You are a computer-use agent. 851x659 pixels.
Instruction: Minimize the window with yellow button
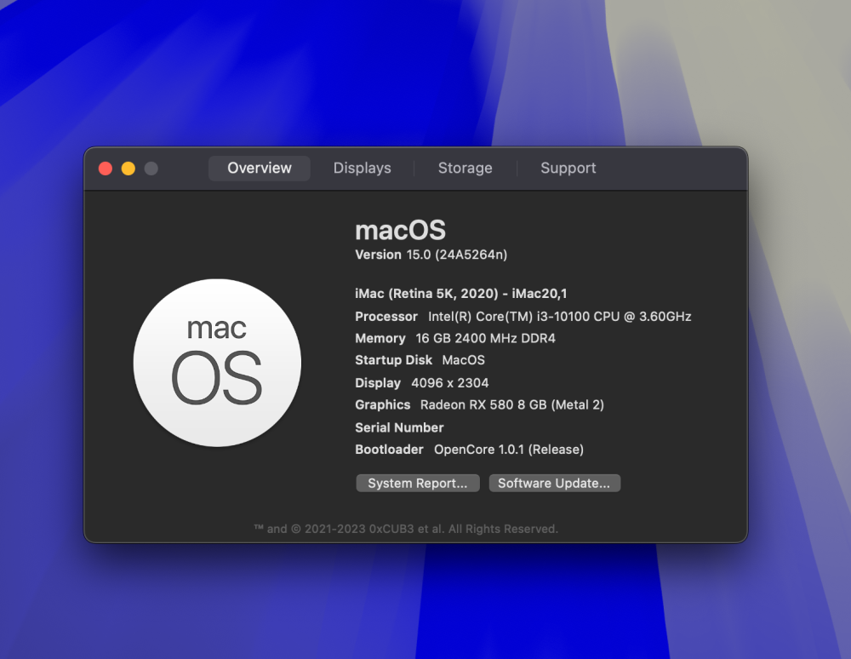click(129, 169)
